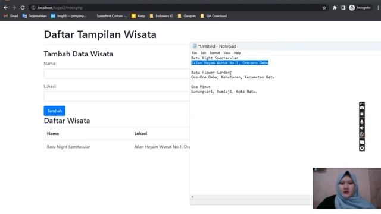The height and width of the screenshot is (214, 381).
Task: Open the recorder settings gear icon
Action: (362, 148)
